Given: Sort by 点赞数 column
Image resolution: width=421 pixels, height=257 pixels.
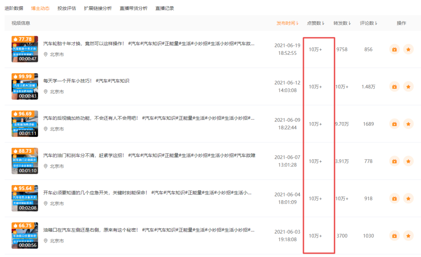Looking at the screenshot, I should 315,23.
